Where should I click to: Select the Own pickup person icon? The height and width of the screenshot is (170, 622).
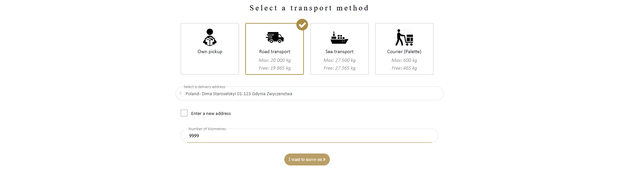click(x=210, y=37)
